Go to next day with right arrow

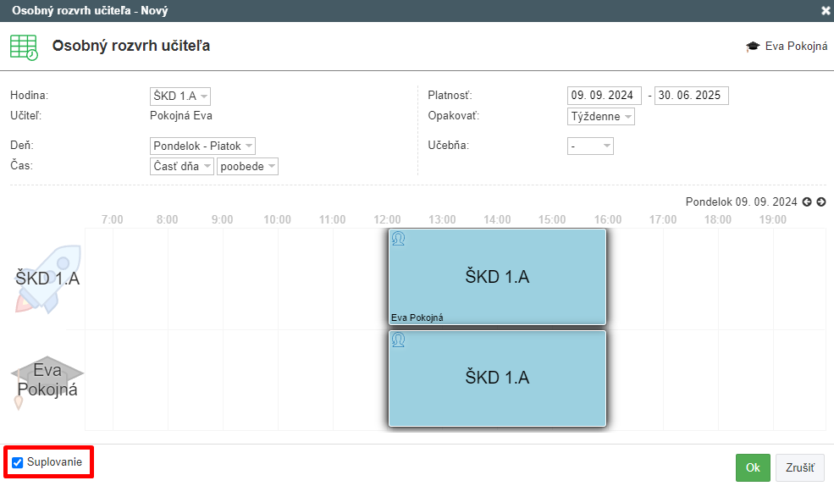click(821, 202)
